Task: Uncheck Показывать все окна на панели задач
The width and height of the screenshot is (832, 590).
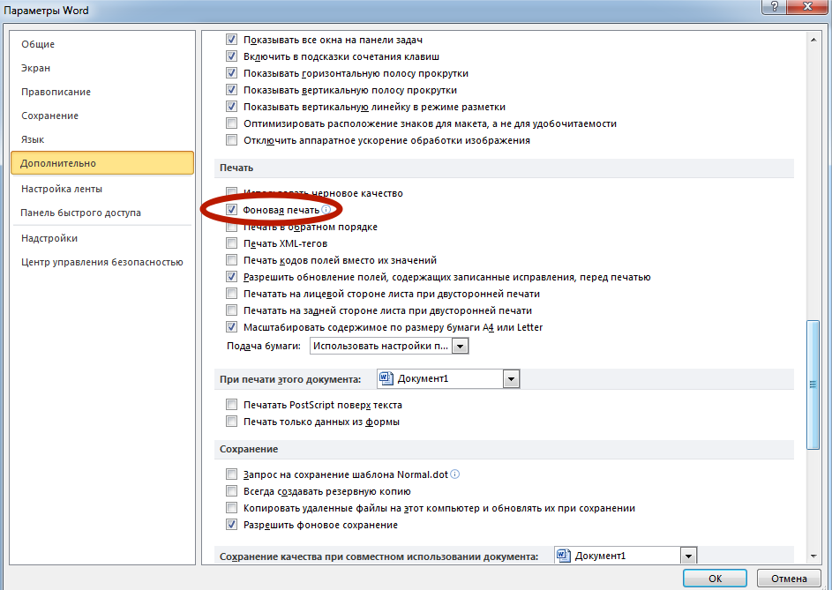Action: 231,40
